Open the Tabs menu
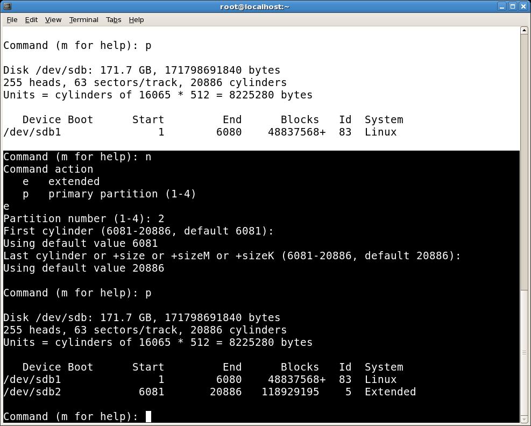The height and width of the screenshot is (426, 531). pyautogui.click(x=113, y=19)
